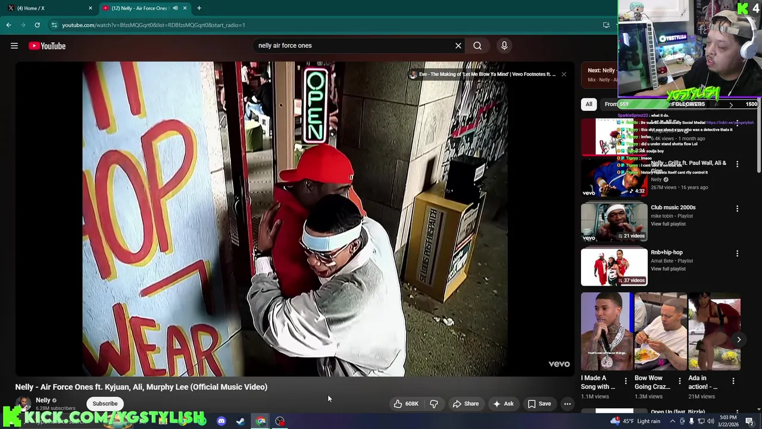Open the clock showing 5:03 PM
The height and width of the screenshot is (429, 762).
point(728,421)
